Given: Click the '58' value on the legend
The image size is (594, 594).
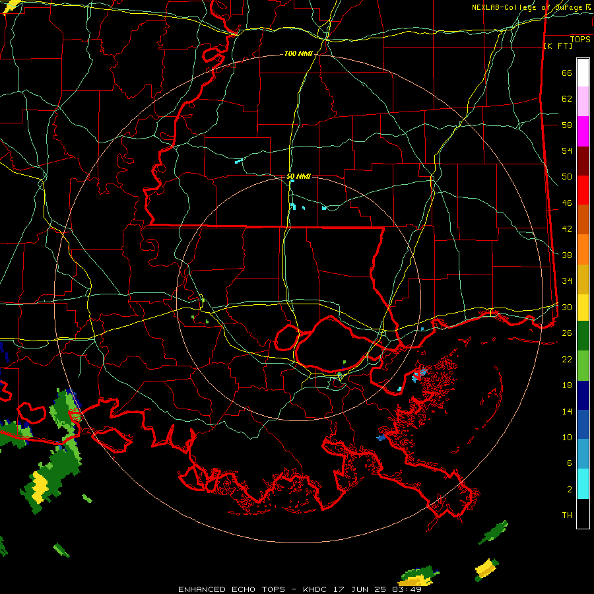Looking at the screenshot, I should [x=567, y=125].
